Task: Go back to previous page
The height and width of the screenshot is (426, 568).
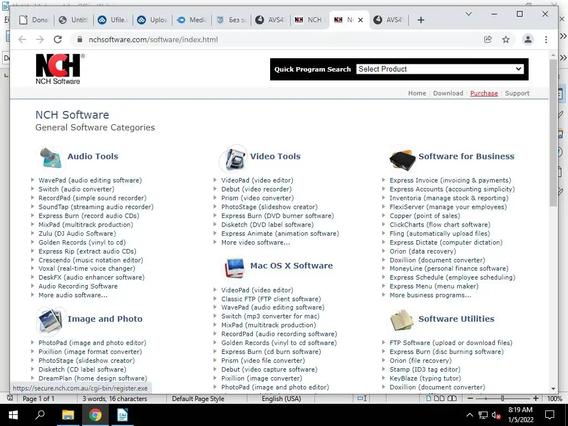Action: point(22,39)
